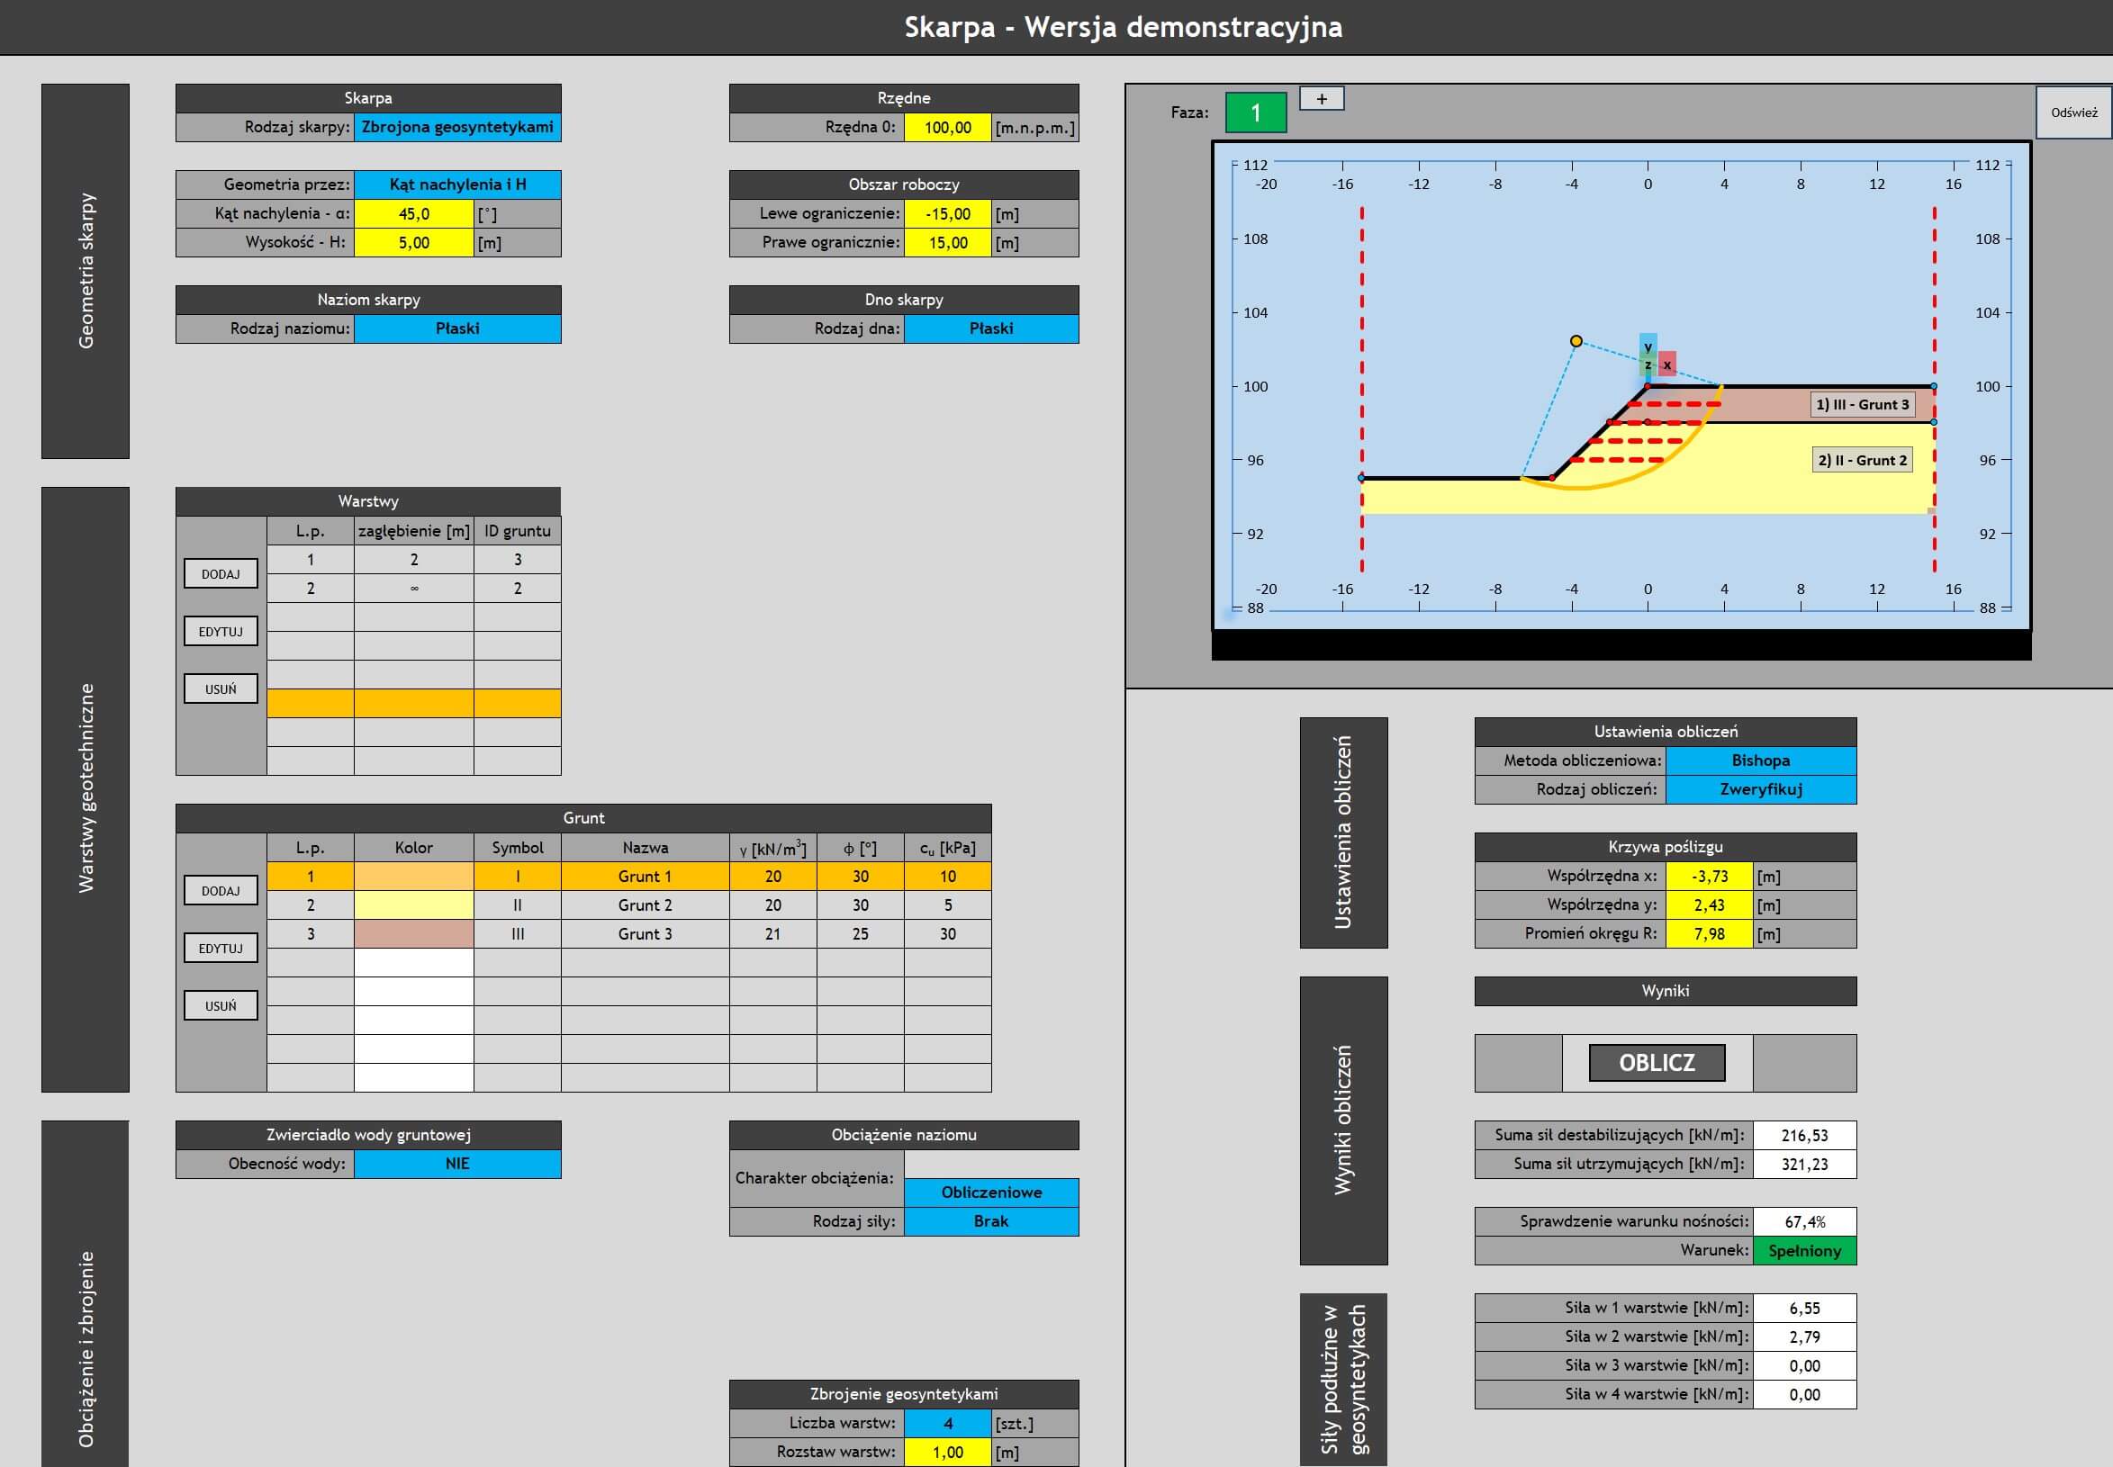Open calculation method dropdown Bishopa
2113x1467 pixels.
pyautogui.click(x=1760, y=760)
